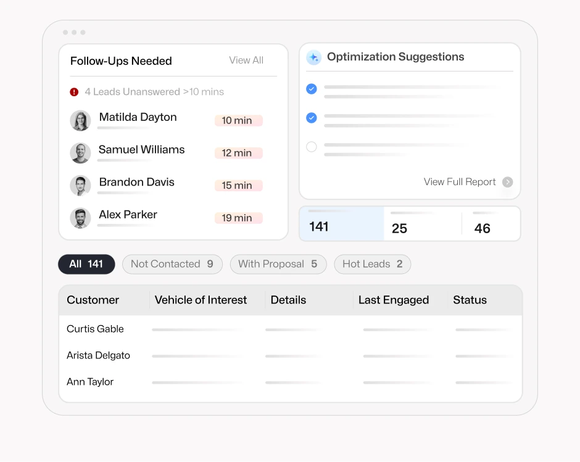Click the arrow icon next to View Full Report
Viewport: 580px width, 462px height.
507,182
